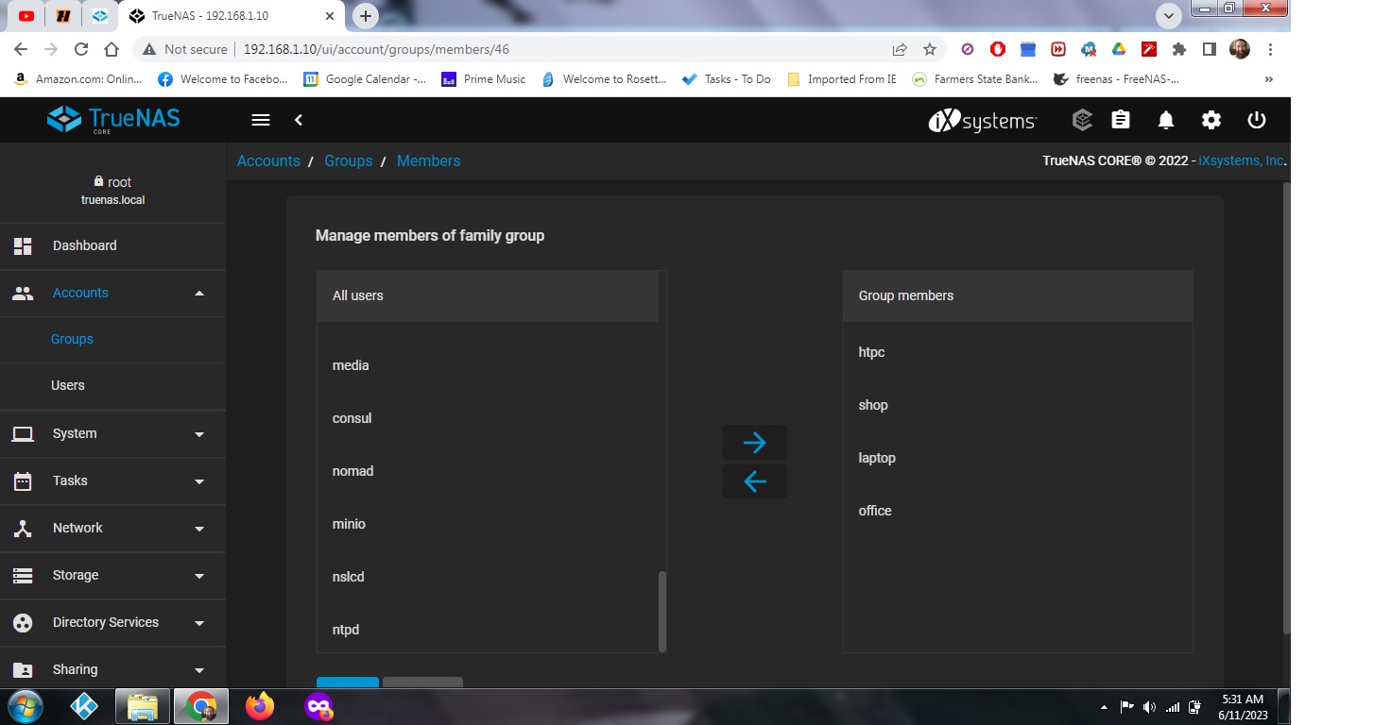Click the power icon in top bar
The image size is (1391, 725).
pos(1257,120)
